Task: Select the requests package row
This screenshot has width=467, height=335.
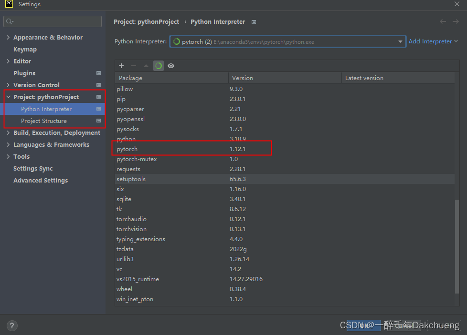Action: point(285,169)
